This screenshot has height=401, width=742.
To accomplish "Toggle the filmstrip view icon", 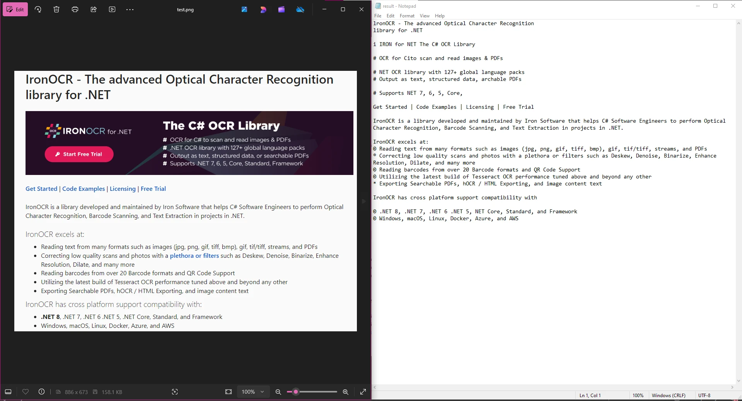I will (x=8, y=392).
